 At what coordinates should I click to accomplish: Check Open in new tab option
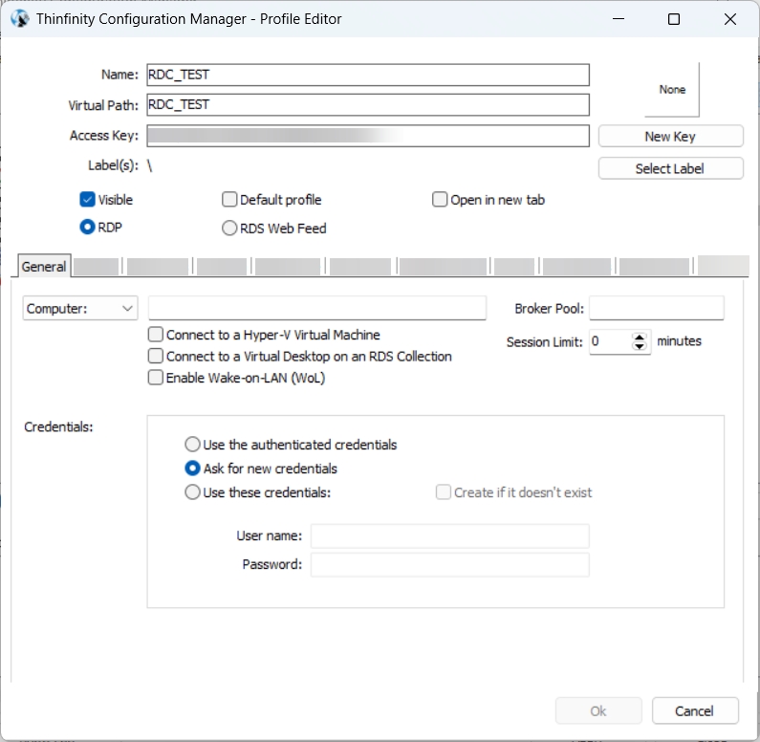[440, 200]
